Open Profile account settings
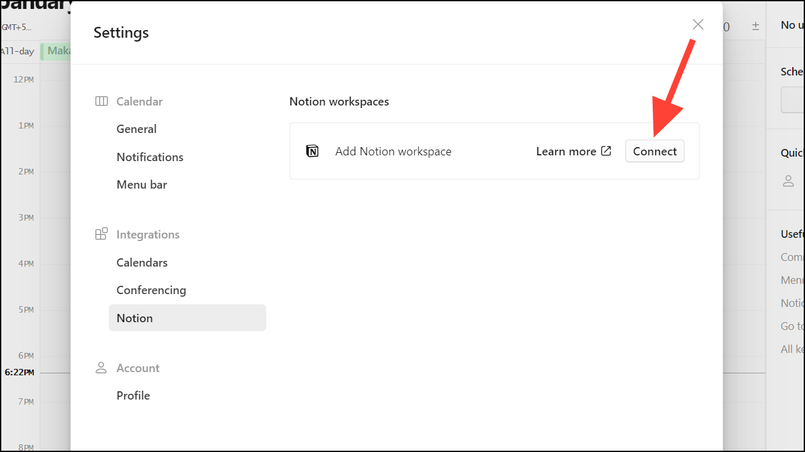 click(x=133, y=396)
